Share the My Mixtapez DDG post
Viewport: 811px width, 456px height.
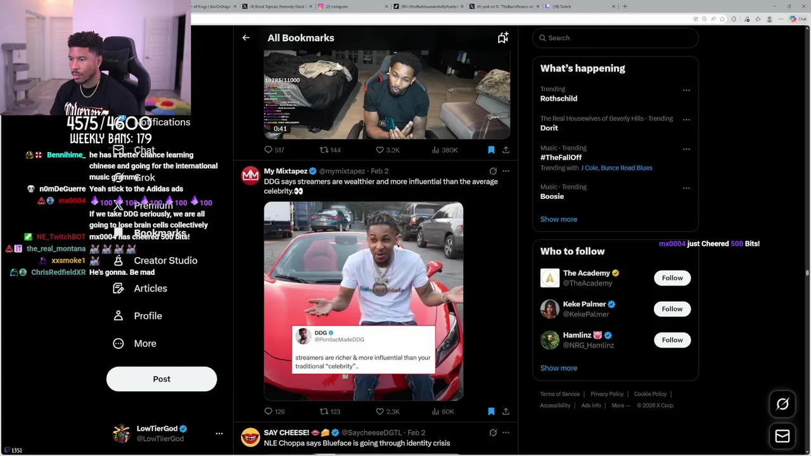[x=506, y=412]
